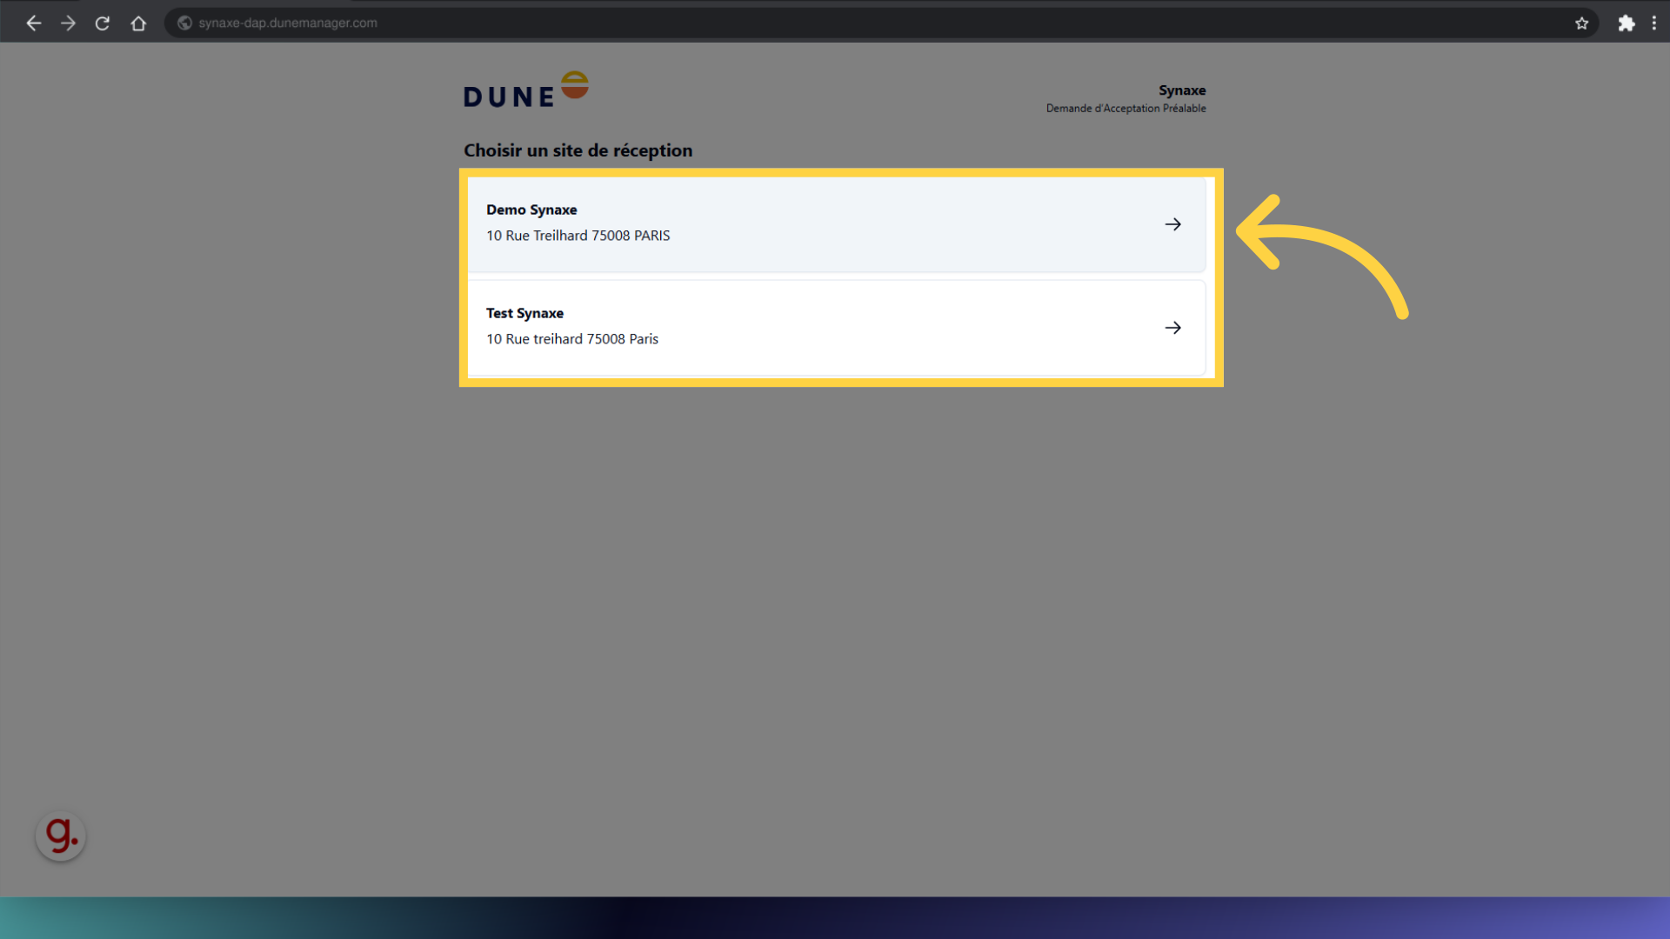Go to browser home page
Viewport: 1670px width, 939px height.
pos(138,23)
